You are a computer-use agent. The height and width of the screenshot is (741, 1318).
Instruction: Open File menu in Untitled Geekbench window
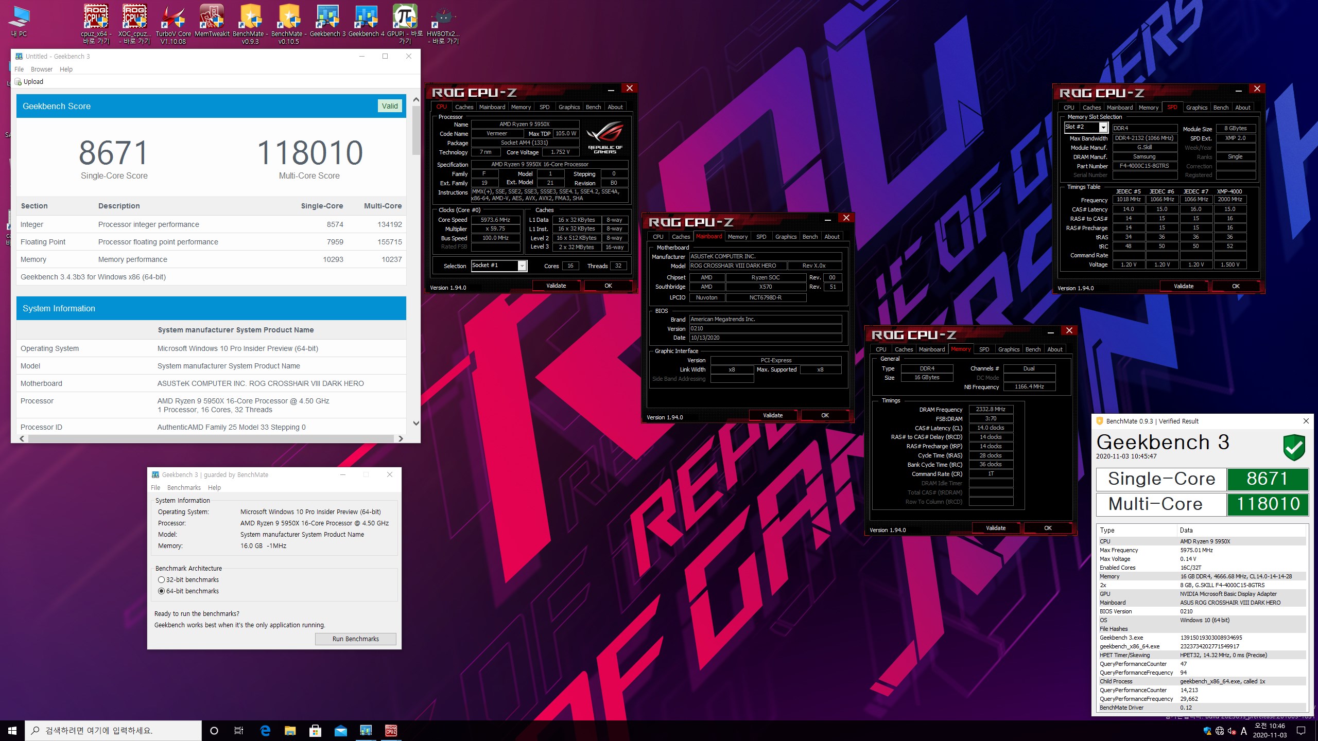pyautogui.click(x=19, y=69)
